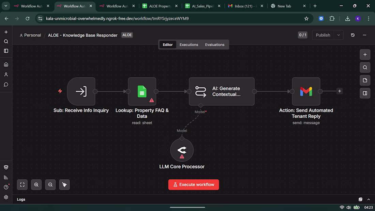The width and height of the screenshot is (375, 211).
Task: Click Execute workflow
Action: pos(194,185)
